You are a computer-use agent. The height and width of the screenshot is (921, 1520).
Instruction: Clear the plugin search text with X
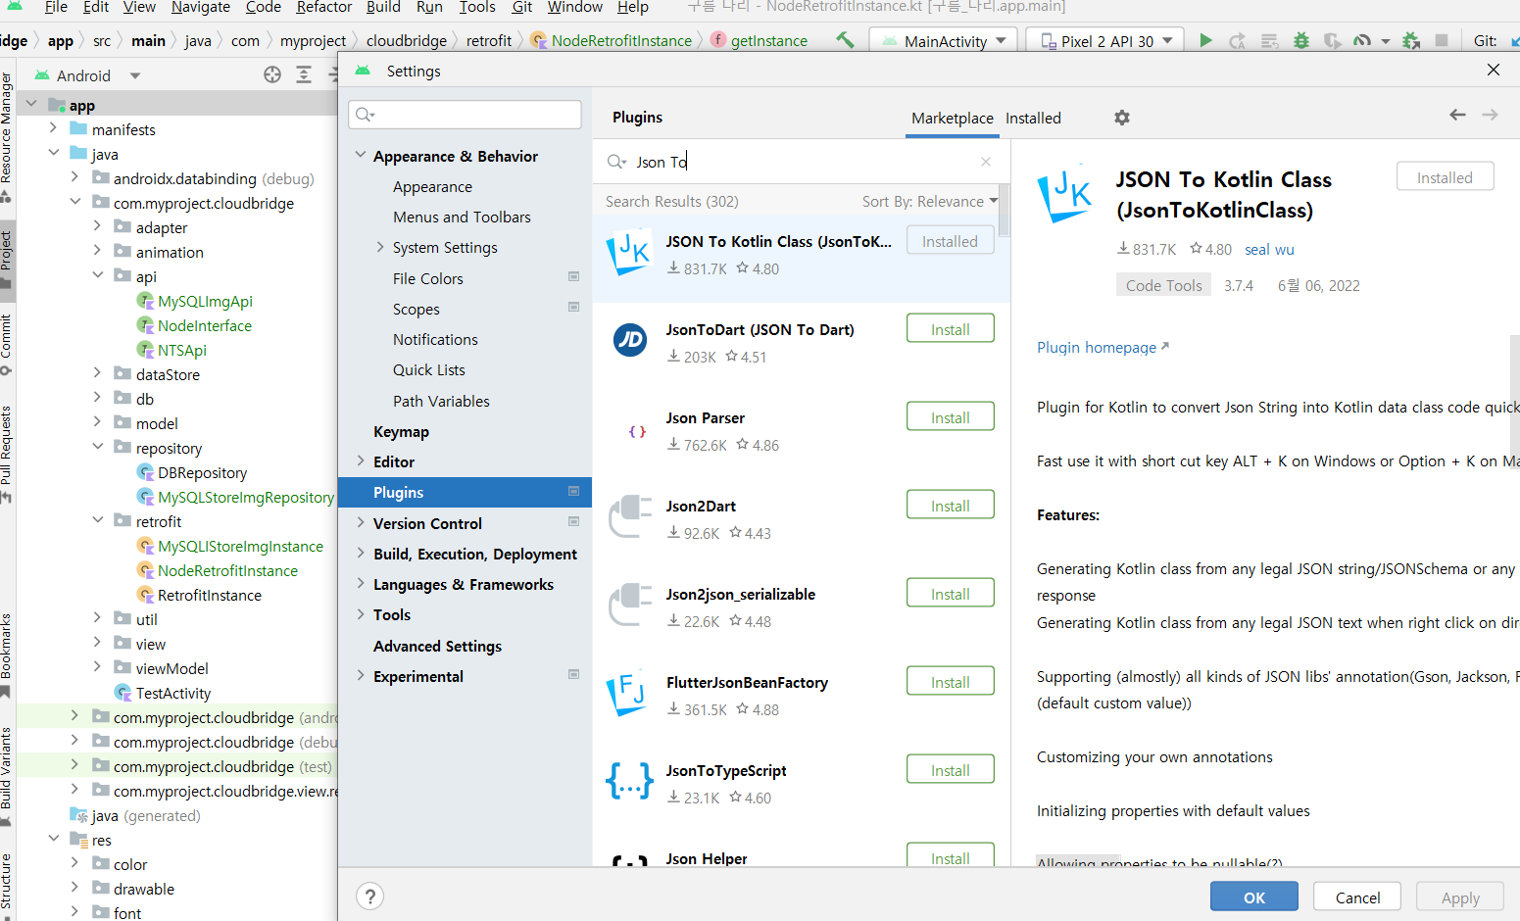tap(986, 162)
